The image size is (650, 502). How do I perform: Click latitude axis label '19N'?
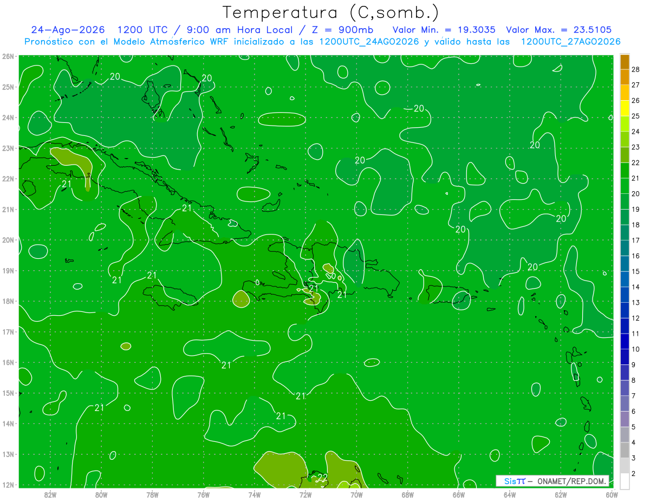coord(8,270)
